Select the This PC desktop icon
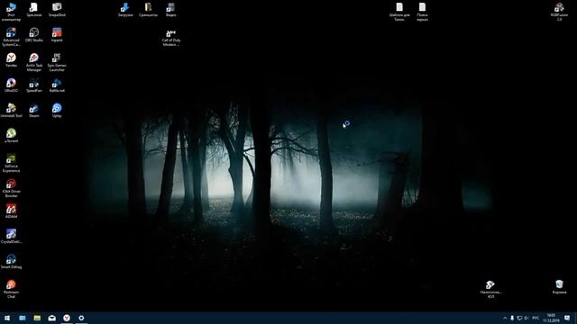 click(11, 12)
